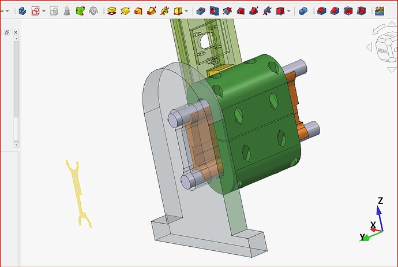Open the leftmost toolbar dropdown arrow

point(7,11)
